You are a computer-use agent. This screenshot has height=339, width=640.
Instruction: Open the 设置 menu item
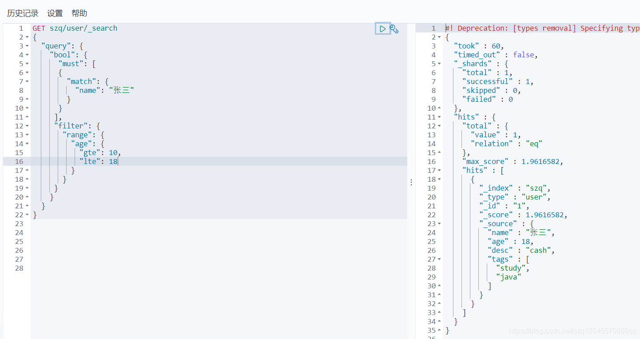[x=55, y=13]
